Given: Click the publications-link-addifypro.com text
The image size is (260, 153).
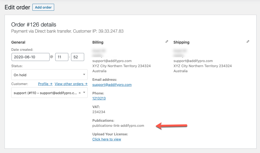Looking at the screenshot, I should (x=118, y=125).
